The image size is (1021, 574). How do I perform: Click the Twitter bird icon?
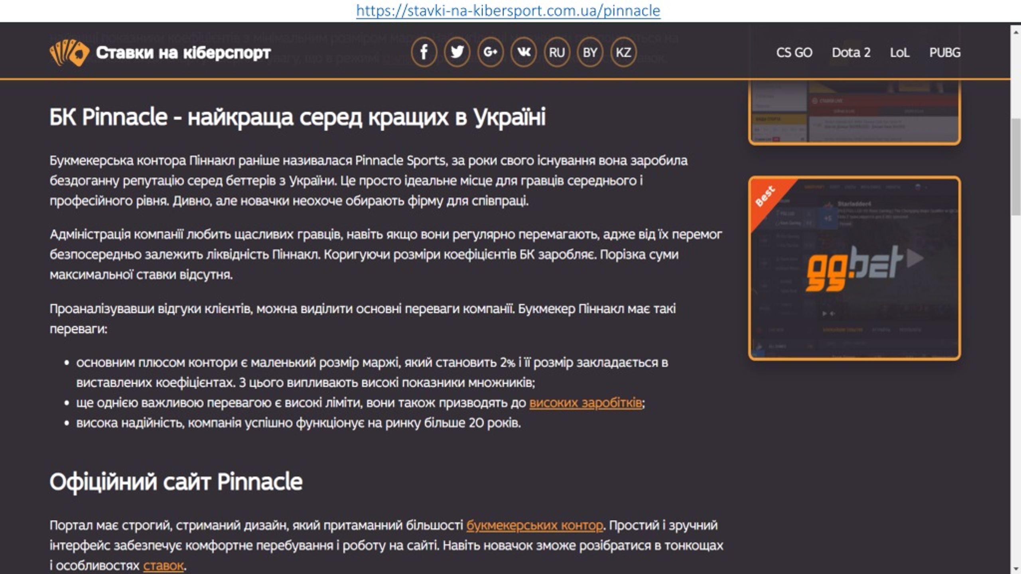(x=457, y=52)
